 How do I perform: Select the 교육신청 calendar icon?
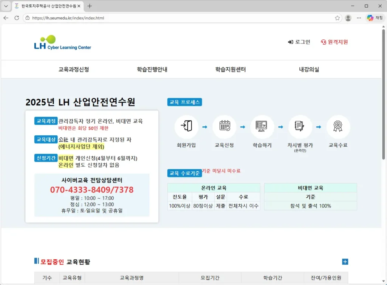[x=224, y=126]
